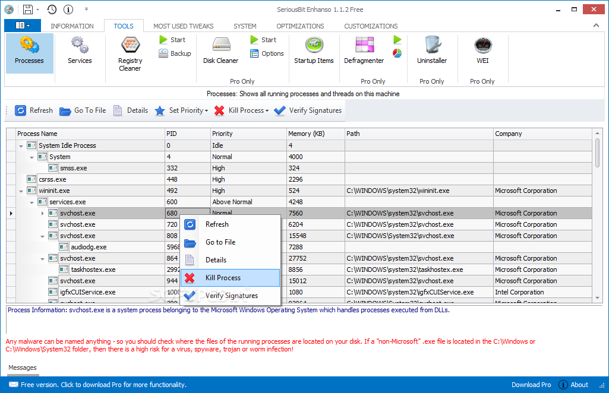609x393 pixels.
Task: Launch Registry Cleaner
Action: pyautogui.click(x=130, y=54)
